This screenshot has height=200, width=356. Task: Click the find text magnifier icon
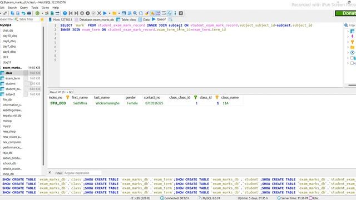(x=135, y=13)
